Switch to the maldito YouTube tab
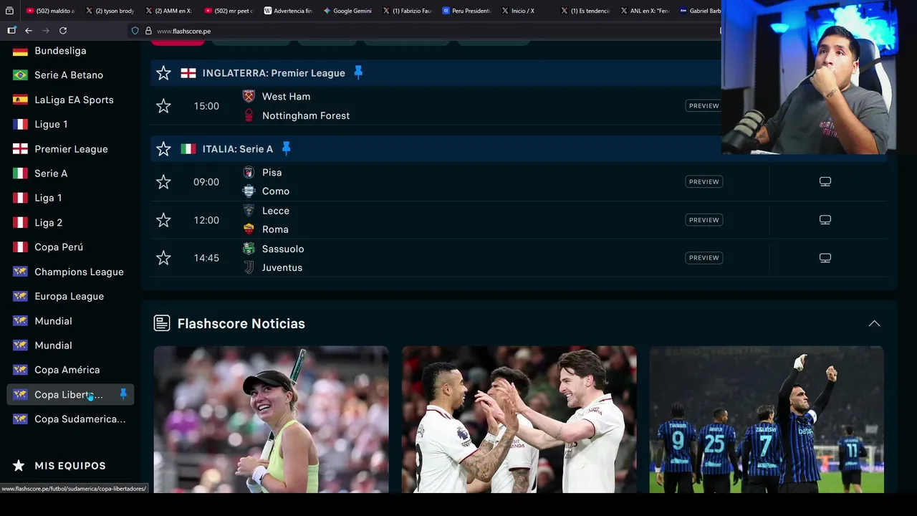 [x=51, y=11]
